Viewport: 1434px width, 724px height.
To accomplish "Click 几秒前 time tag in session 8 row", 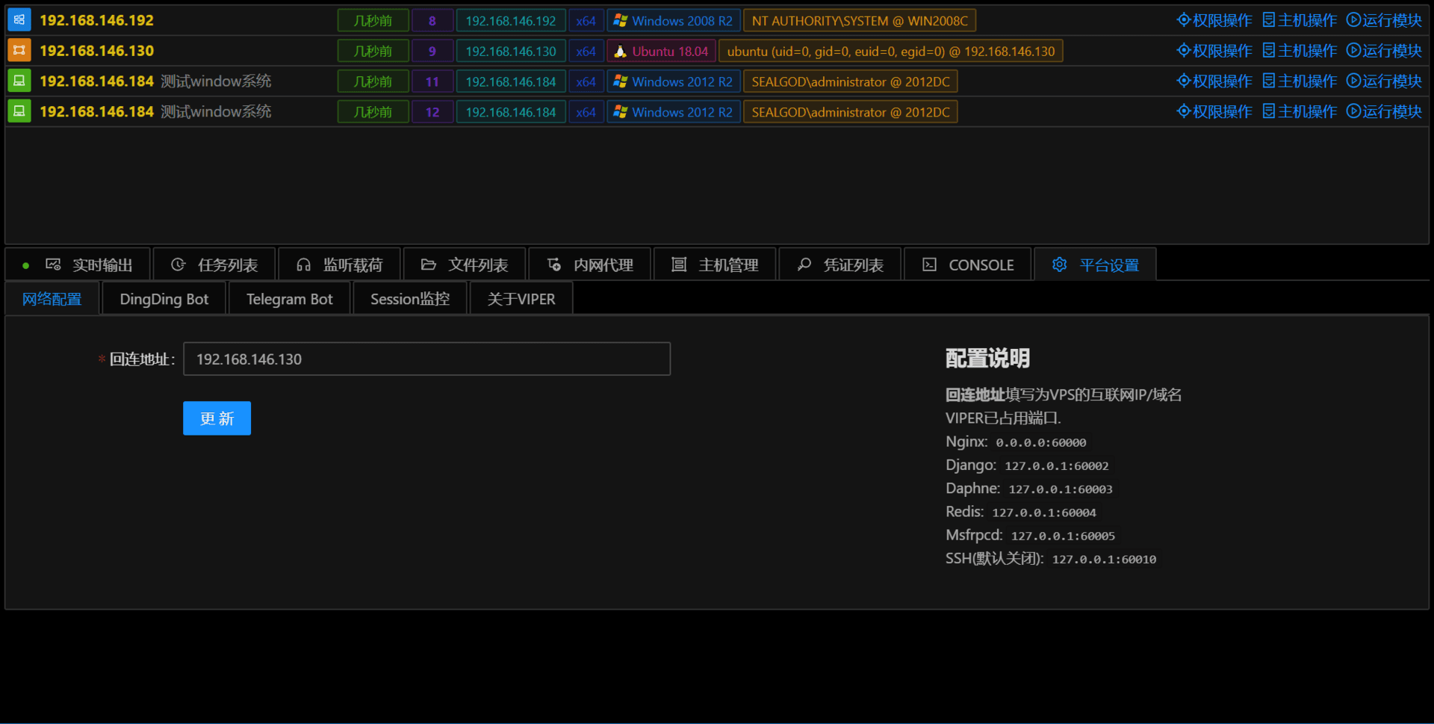I will [x=373, y=21].
